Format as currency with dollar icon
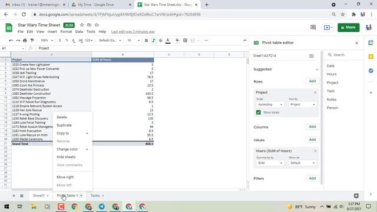Screen dimensions: 377x212 (x=59, y=41)
